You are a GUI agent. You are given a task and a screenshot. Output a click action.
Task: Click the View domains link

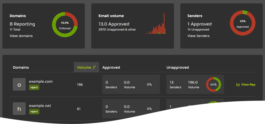21,36
